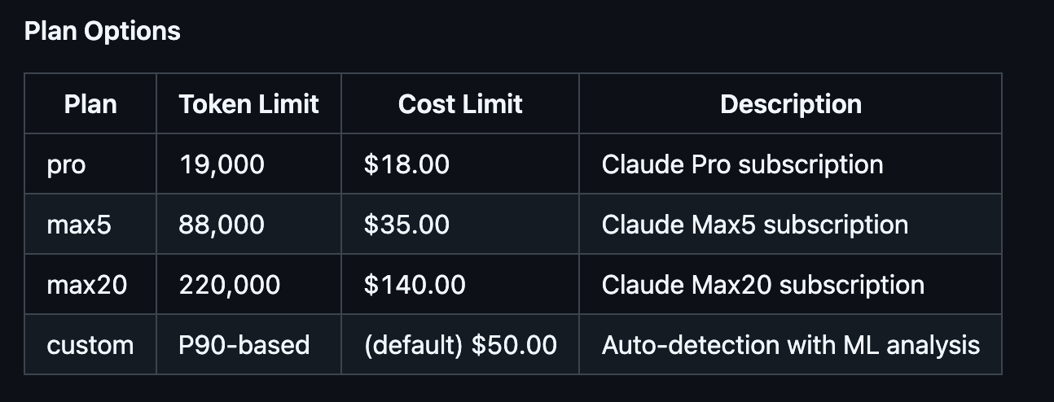Click the custom plan name cell
The height and width of the screenshot is (402, 1054).
pyautogui.click(x=90, y=345)
